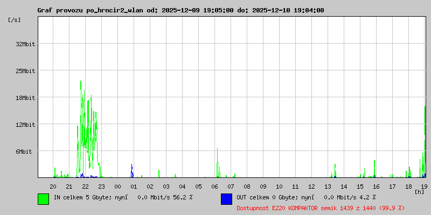Click the 25Mbit y-axis label
The image size is (431, 215).
25,71
